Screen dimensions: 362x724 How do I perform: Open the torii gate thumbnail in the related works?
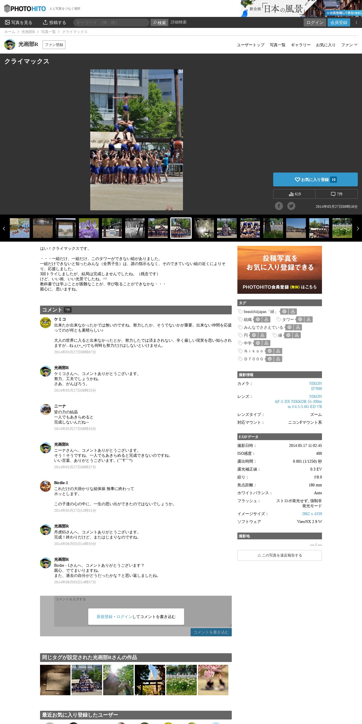click(x=150, y=680)
